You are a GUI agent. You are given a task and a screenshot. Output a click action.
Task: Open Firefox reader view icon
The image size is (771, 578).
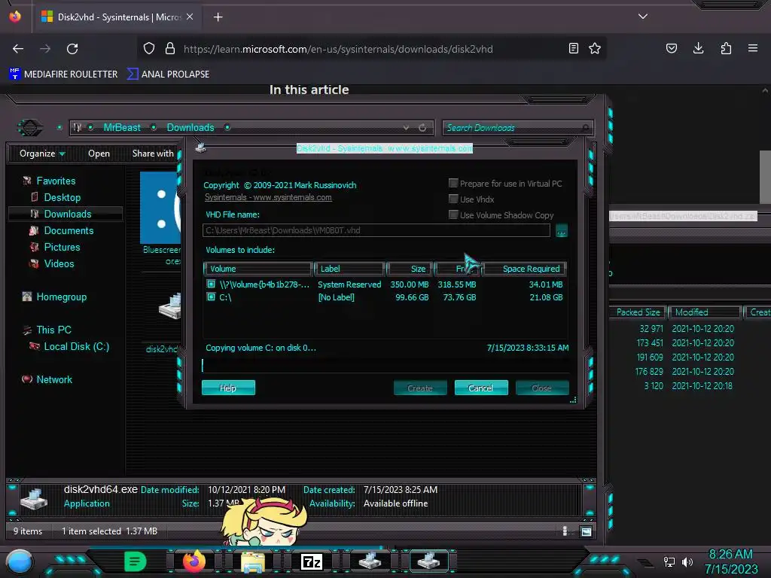point(573,48)
